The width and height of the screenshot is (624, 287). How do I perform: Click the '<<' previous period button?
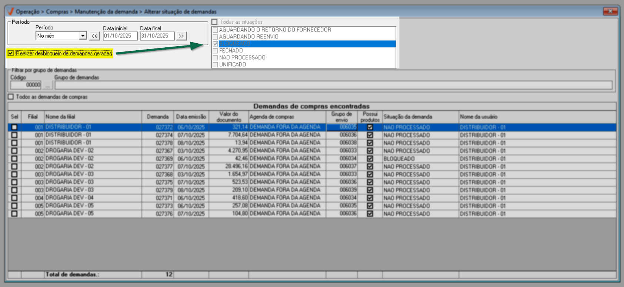coord(94,36)
